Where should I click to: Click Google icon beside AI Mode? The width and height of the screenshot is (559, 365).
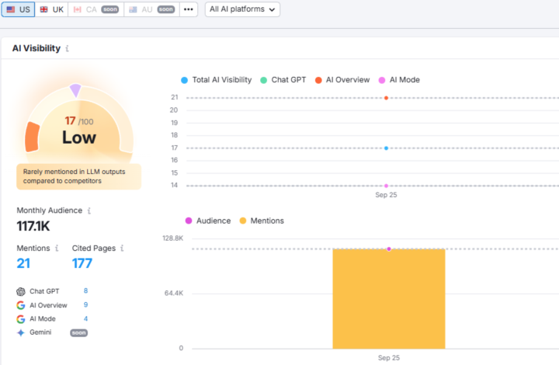click(x=20, y=319)
